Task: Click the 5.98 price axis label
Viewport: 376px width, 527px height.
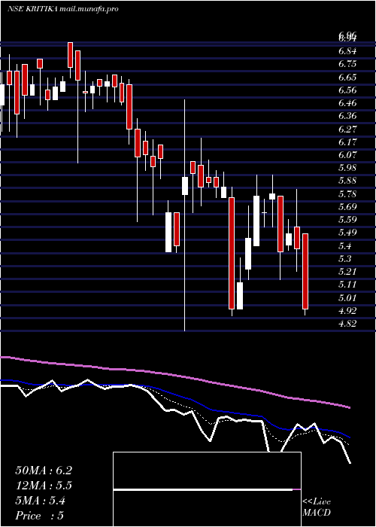Action: pos(347,168)
